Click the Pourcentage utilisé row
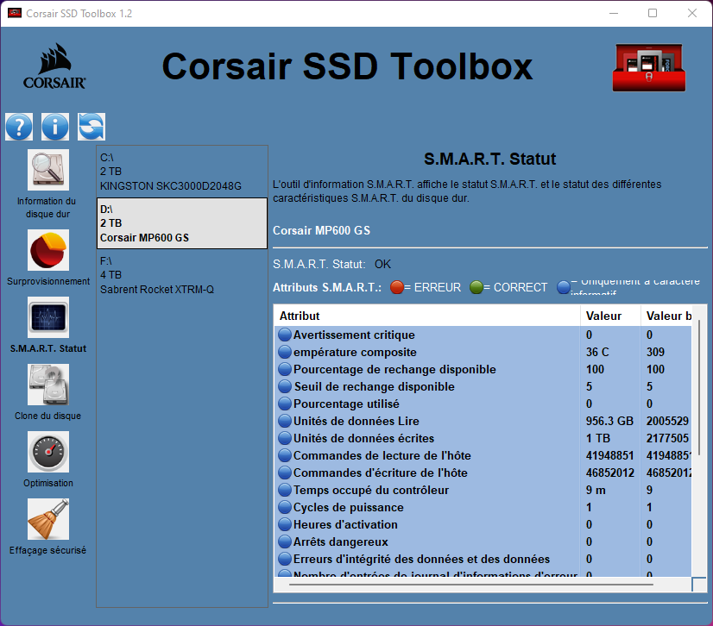713x626 pixels. (x=483, y=404)
